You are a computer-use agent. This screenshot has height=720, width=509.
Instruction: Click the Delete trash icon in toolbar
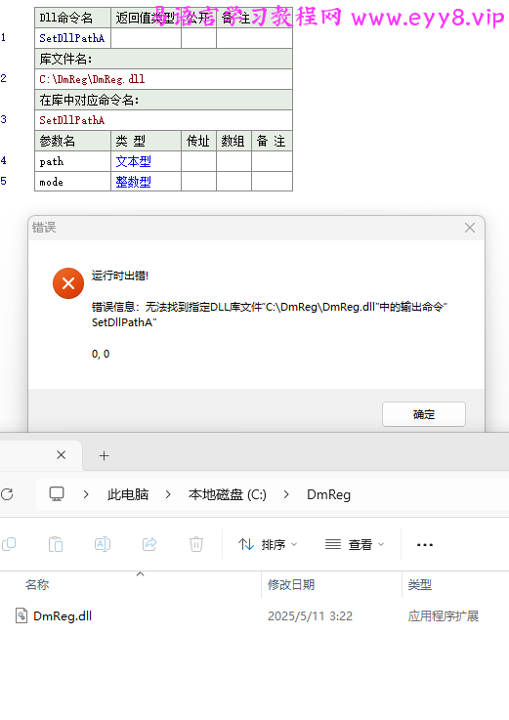[196, 544]
